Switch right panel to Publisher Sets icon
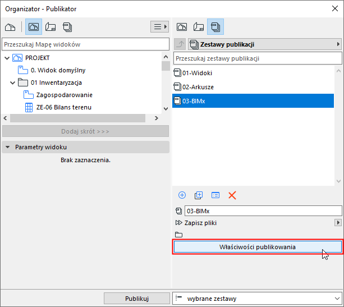 [215, 27]
